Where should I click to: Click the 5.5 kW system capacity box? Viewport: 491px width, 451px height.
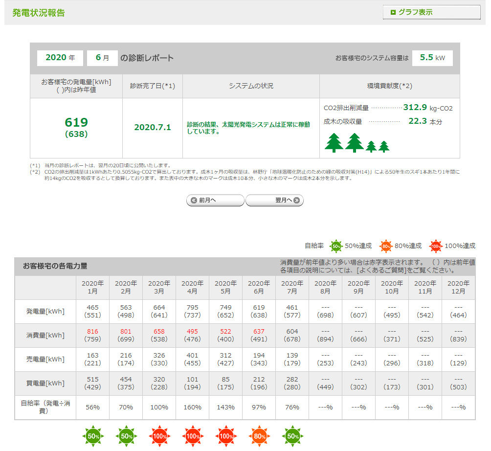pyautogui.click(x=432, y=58)
